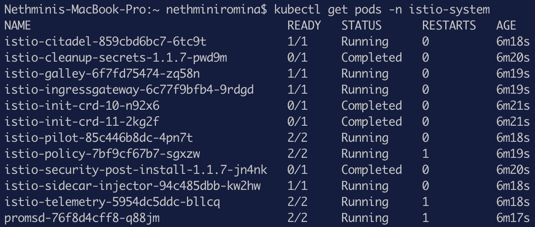Screen dimensions: 535x227
Task: Click the istio-telemetry-5954dc5ddc-bllcq pod name
Action: pyautogui.click(x=112, y=202)
